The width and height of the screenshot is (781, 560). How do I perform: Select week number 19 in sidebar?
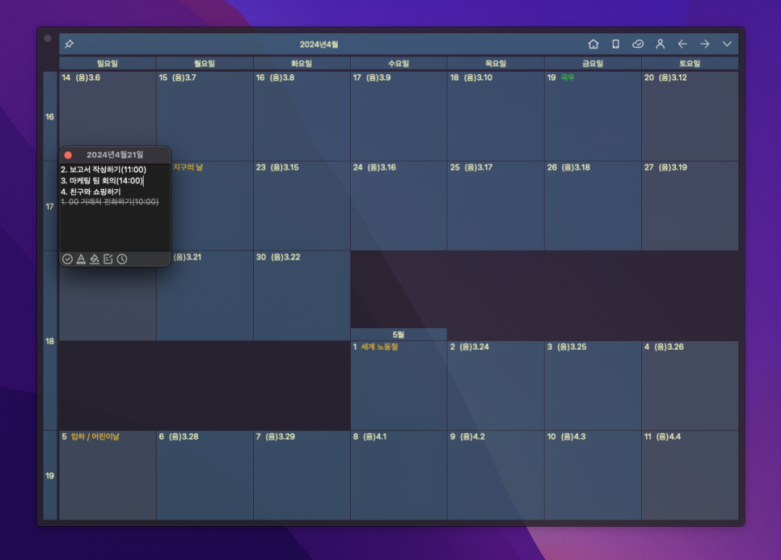[x=50, y=475]
